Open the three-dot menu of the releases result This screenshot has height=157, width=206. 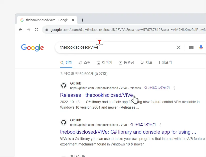174,88
